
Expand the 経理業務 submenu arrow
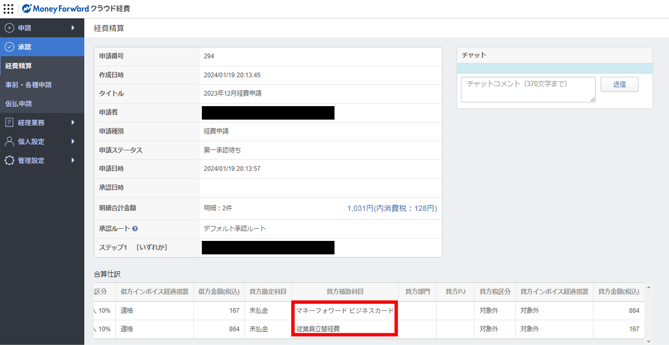(73, 123)
